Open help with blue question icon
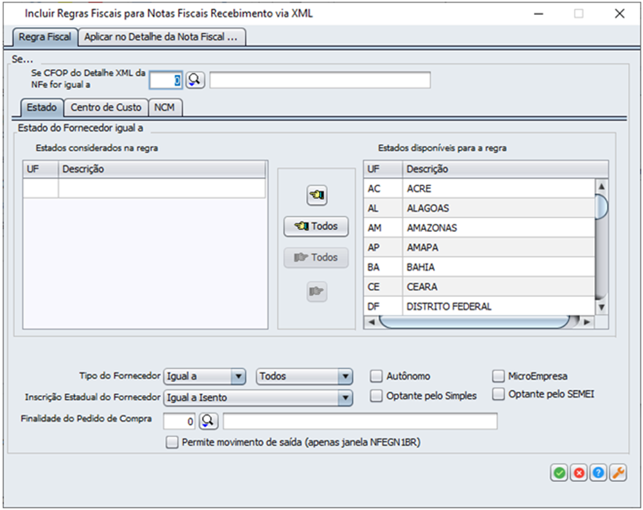643x510 pixels. 598,473
